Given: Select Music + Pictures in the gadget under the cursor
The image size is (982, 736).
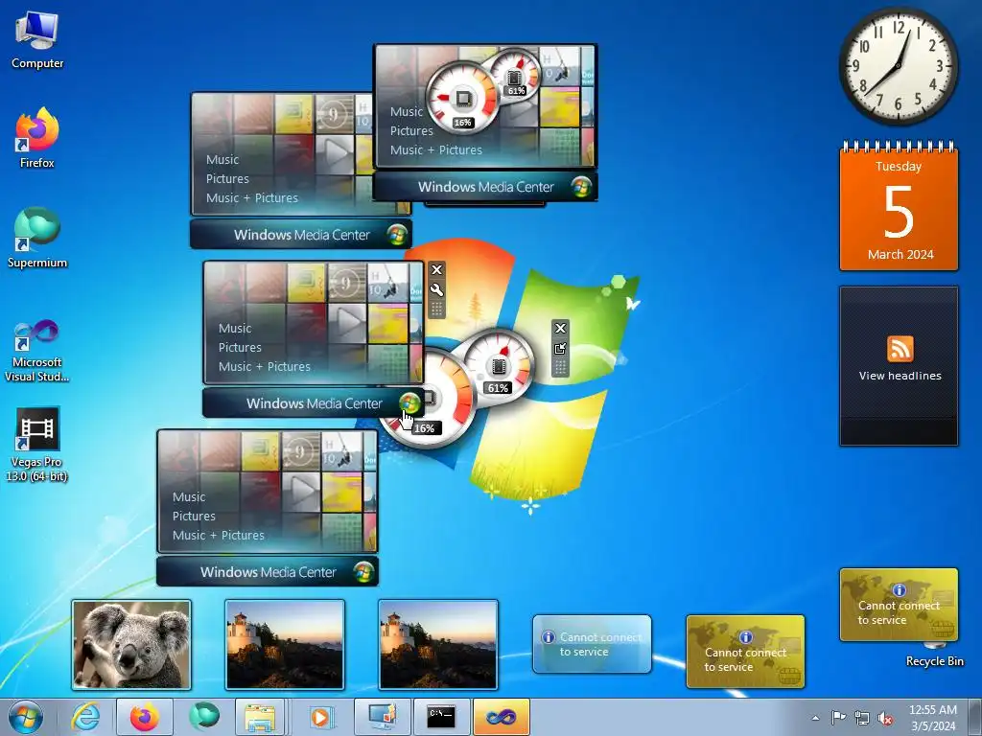Looking at the screenshot, I should coord(265,367).
